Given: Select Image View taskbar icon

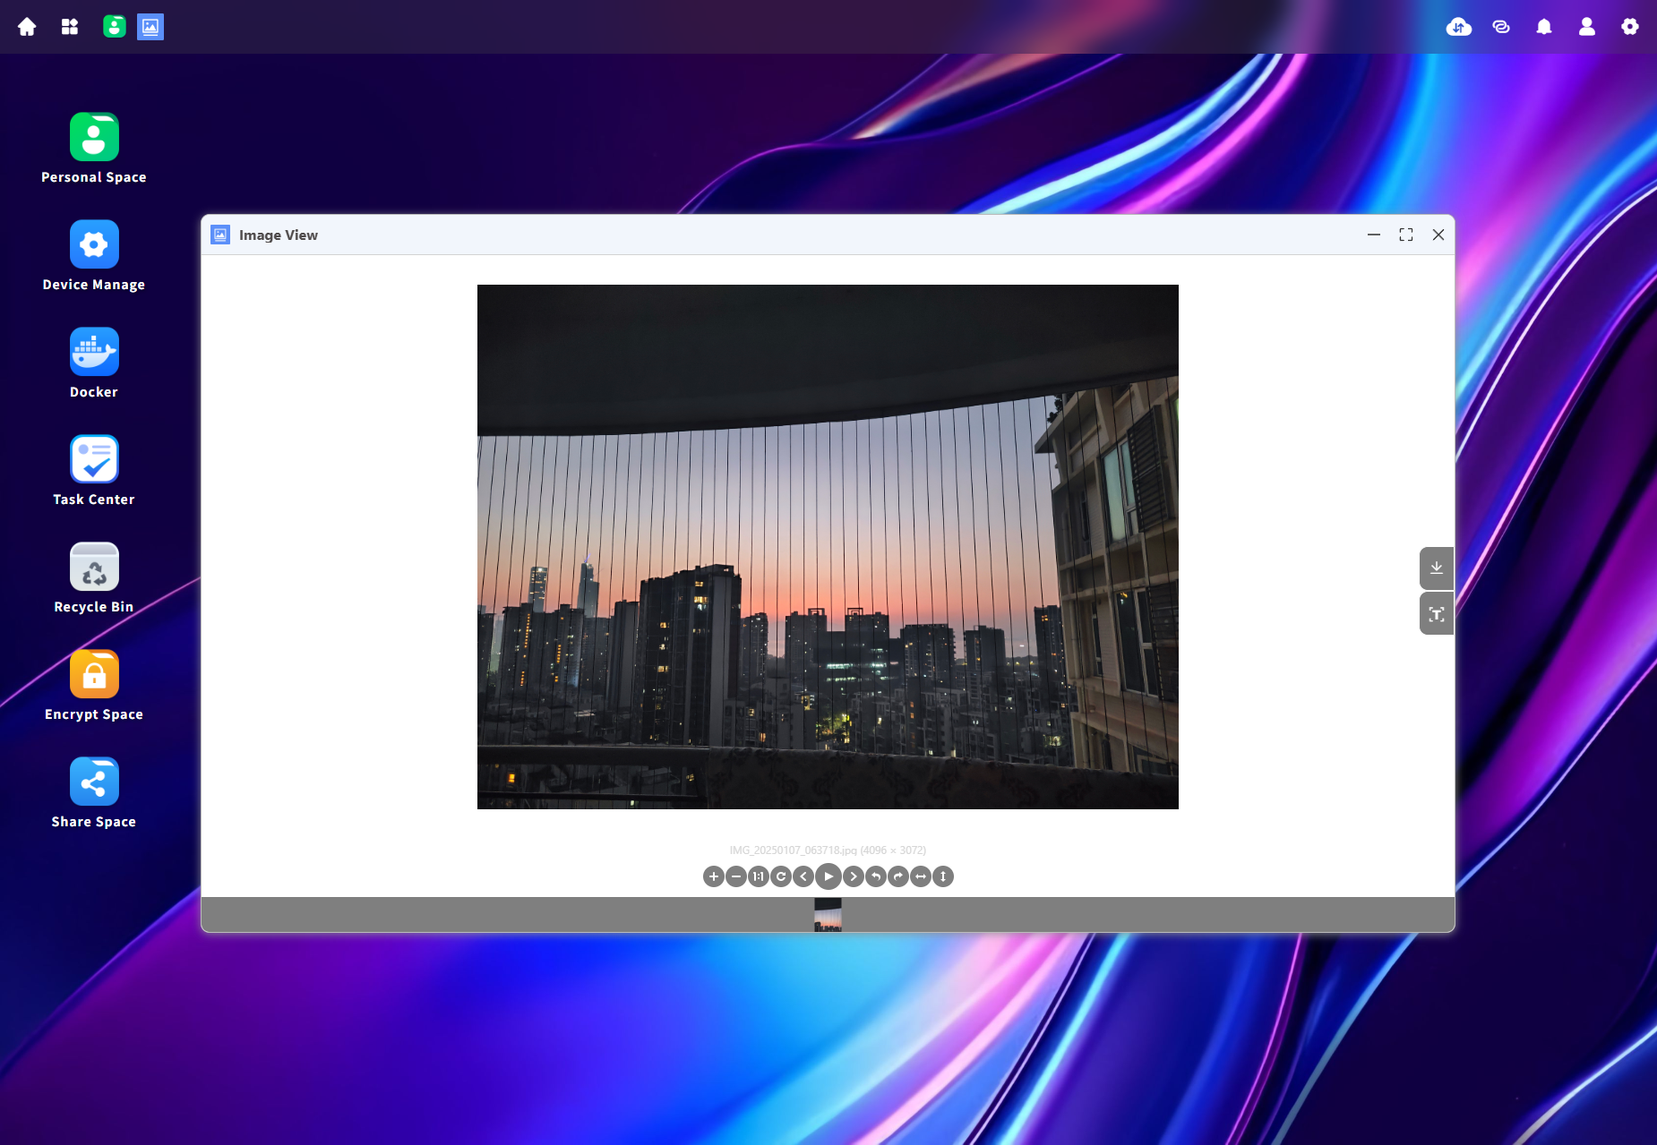Looking at the screenshot, I should click(x=150, y=27).
